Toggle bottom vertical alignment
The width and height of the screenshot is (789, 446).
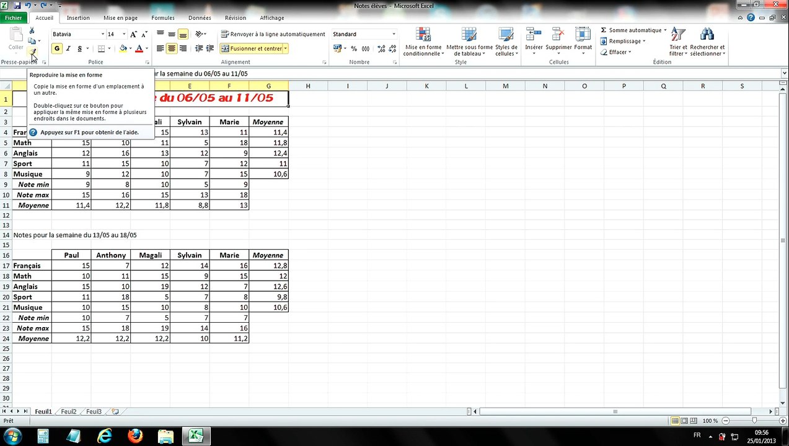[x=183, y=34]
